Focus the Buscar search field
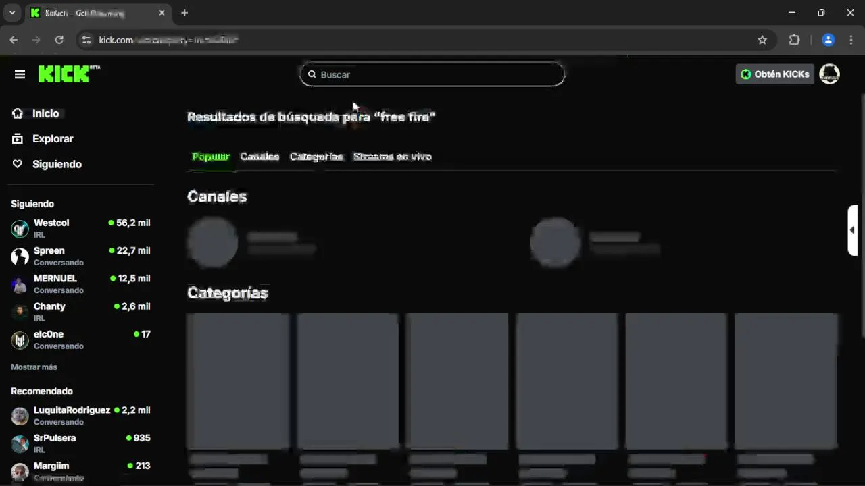The height and width of the screenshot is (486, 865). 432,74
